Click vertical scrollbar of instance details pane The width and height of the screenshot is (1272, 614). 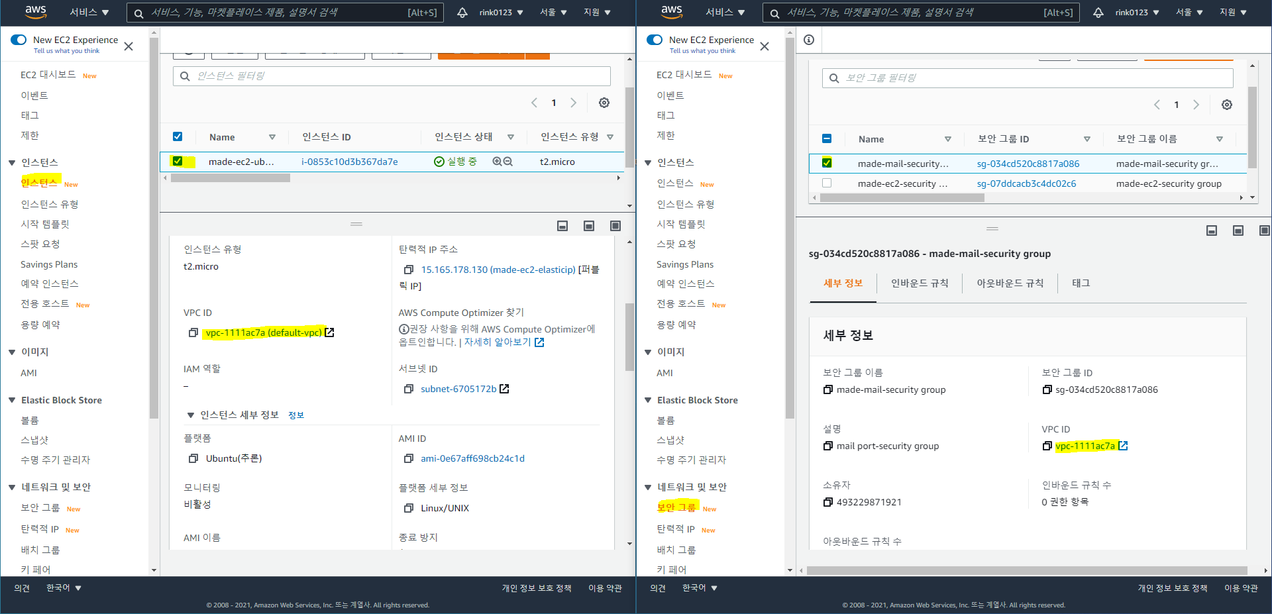(629, 336)
